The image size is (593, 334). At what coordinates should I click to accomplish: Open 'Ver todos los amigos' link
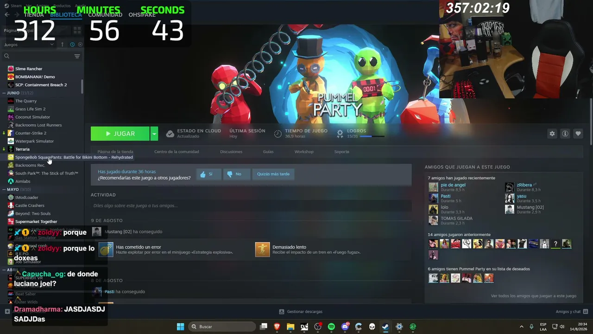click(534, 295)
